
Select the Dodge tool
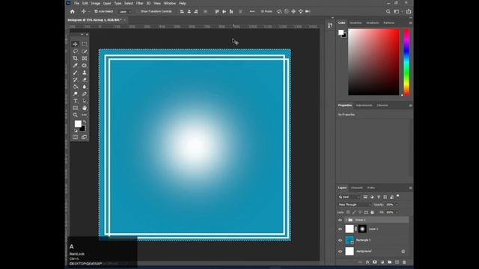[75, 93]
